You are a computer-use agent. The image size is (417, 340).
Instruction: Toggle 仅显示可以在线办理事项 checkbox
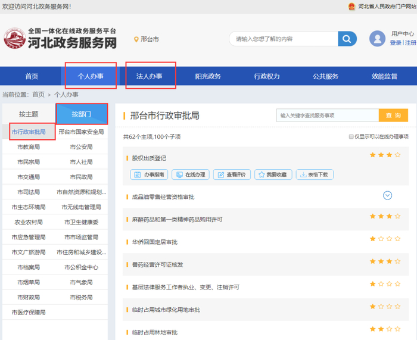coord(351,136)
